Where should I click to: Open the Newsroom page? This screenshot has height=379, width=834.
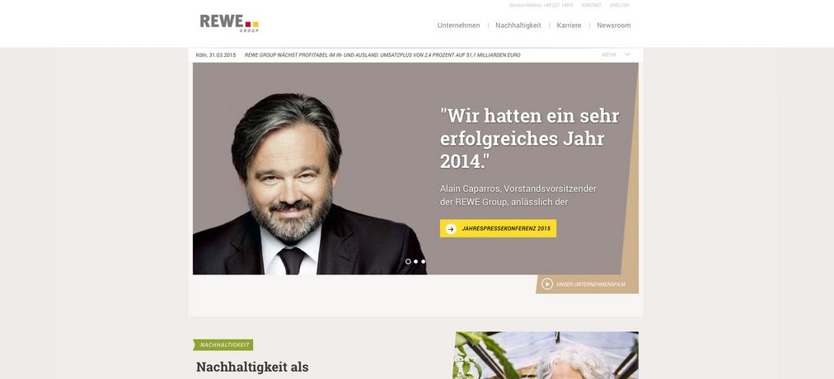coord(614,25)
